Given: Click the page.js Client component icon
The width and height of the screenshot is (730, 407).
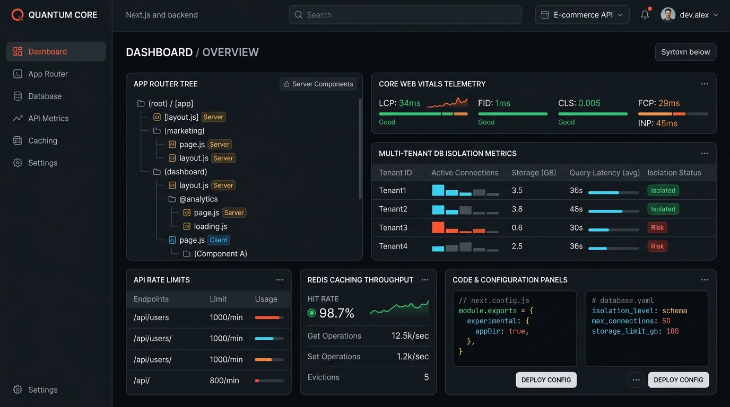Looking at the screenshot, I should point(172,240).
